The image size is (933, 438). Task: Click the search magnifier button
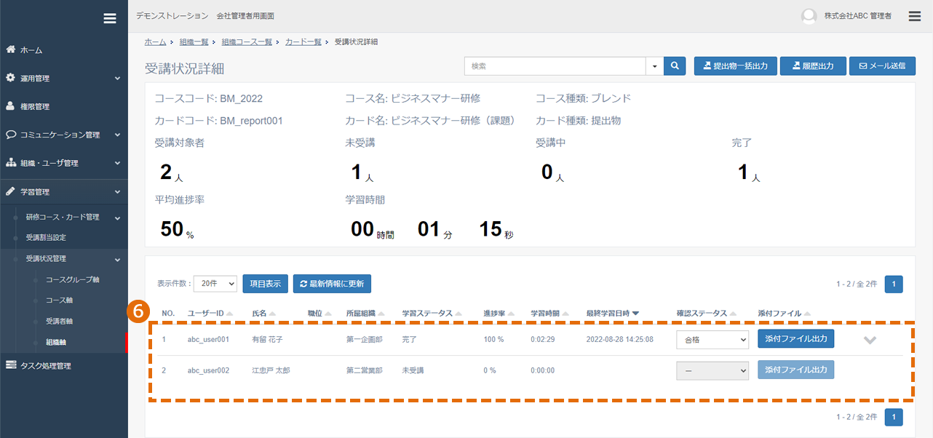(675, 65)
